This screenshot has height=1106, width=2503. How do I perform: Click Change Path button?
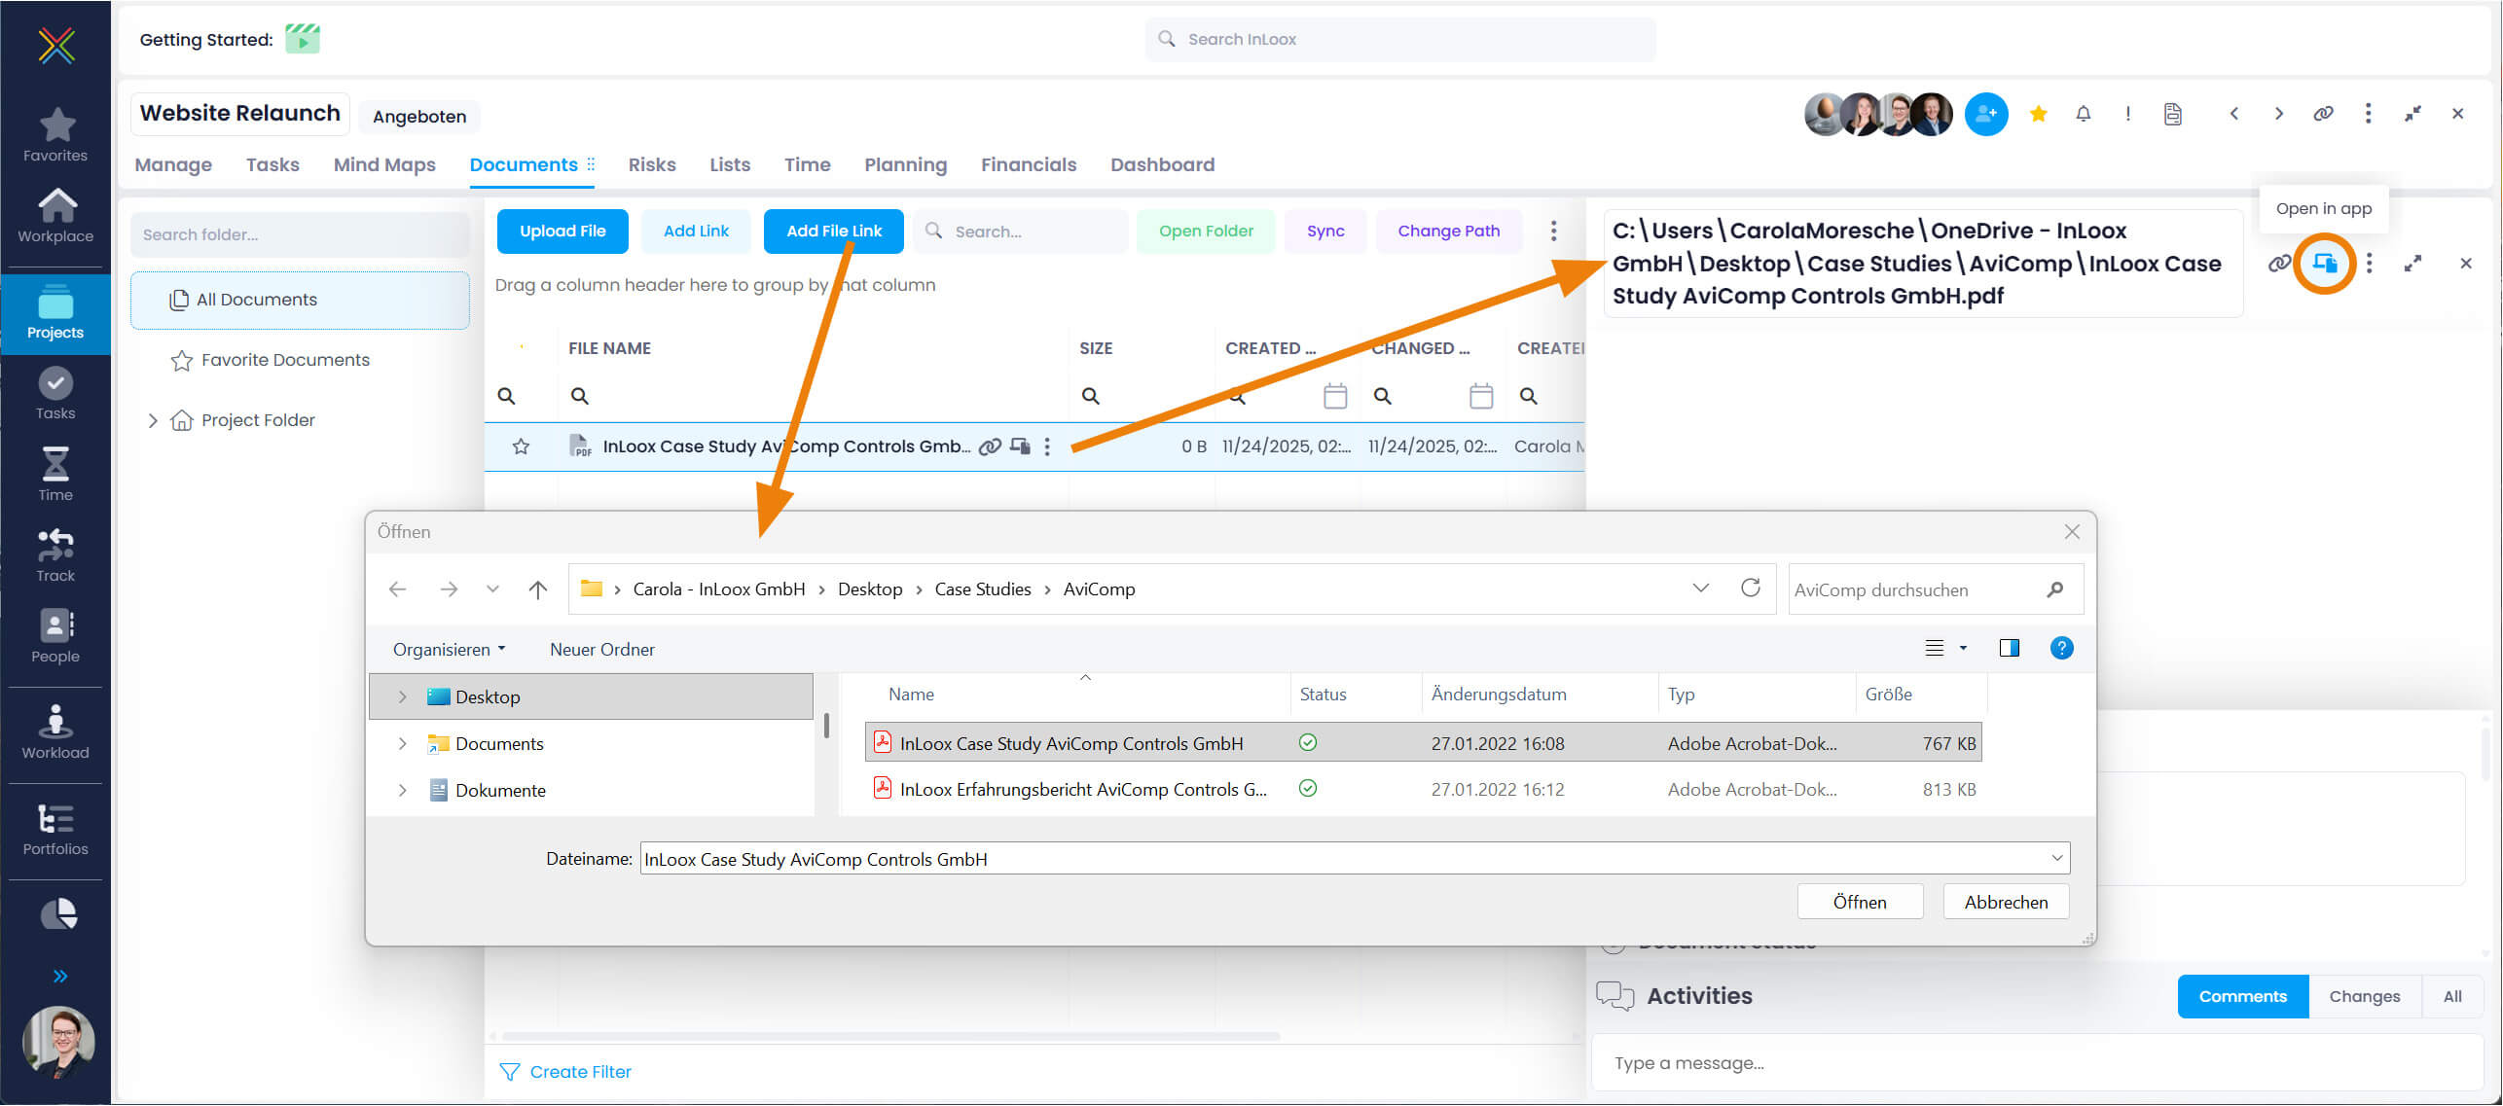coord(1448,231)
